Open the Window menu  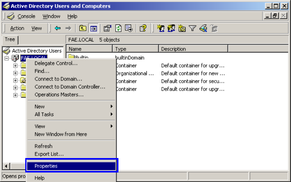51,16
